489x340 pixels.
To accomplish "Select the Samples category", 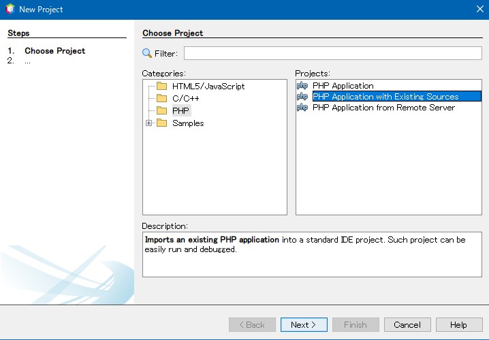I will click(188, 123).
